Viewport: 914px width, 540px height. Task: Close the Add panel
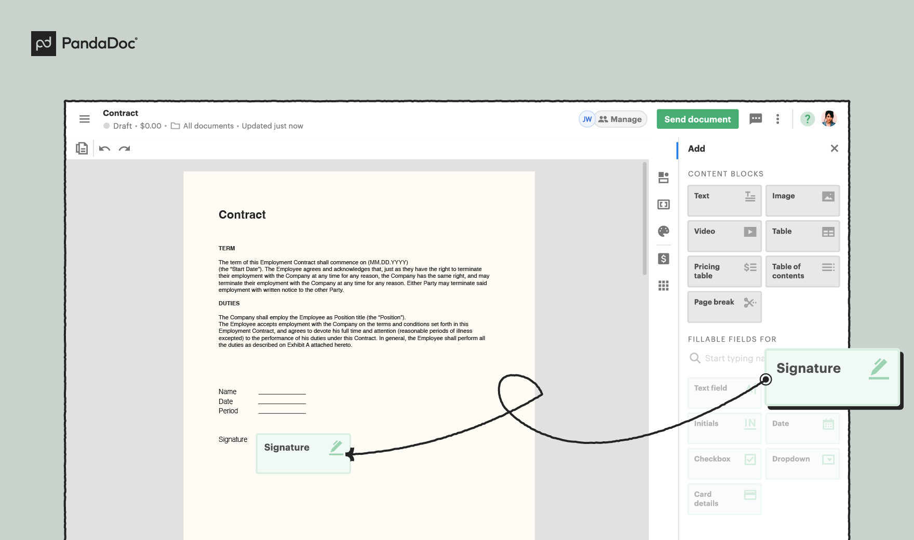click(835, 148)
